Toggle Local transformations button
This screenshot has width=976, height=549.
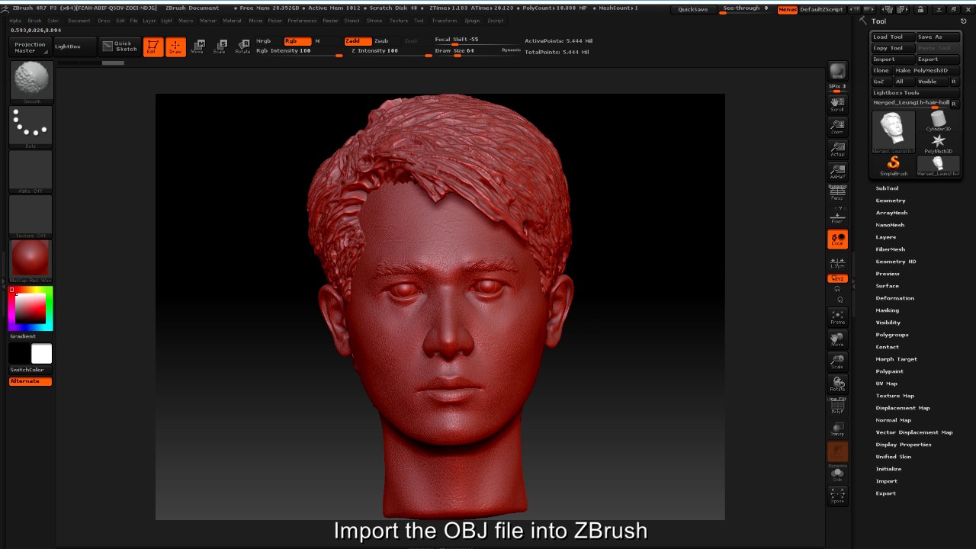[837, 239]
